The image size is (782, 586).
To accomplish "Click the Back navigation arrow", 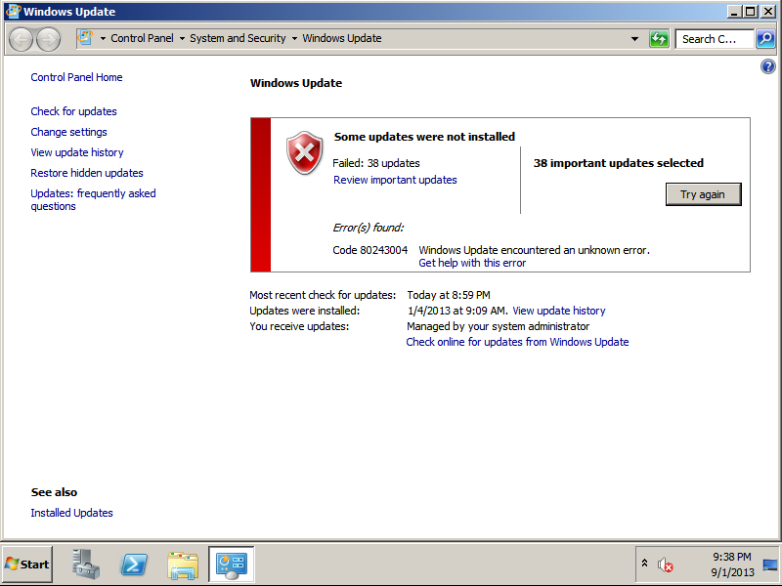I will coord(21,39).
